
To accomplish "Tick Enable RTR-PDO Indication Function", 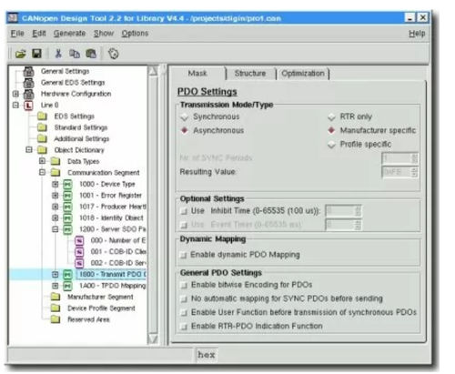I will [184, 327].
